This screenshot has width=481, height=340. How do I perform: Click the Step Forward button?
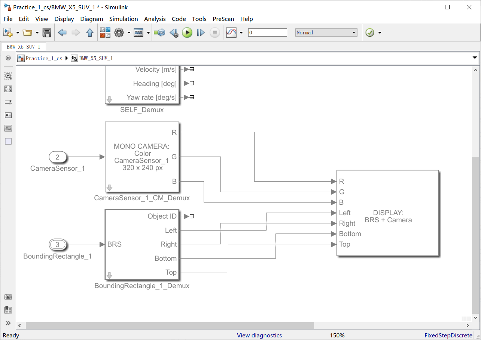point(201,33)
